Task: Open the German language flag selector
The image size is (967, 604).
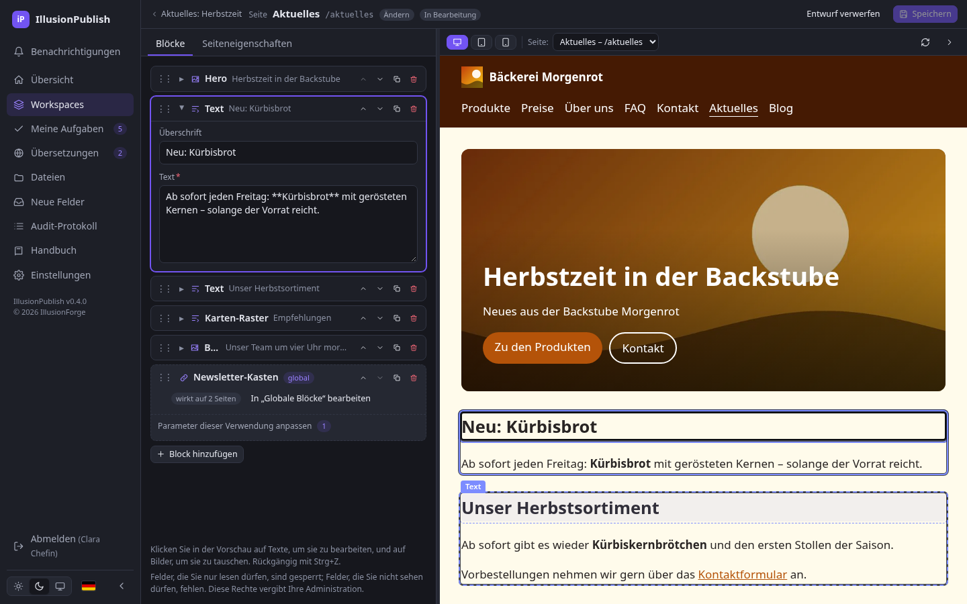Action: click(x=89, y=586)
